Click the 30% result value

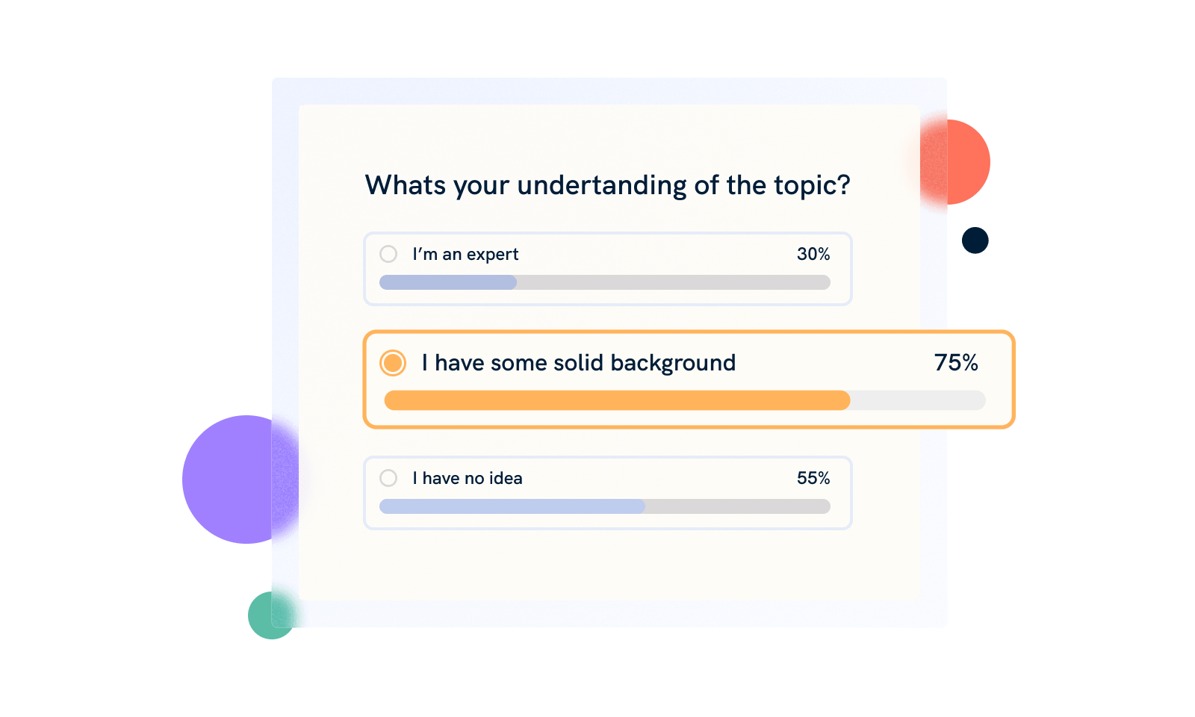point(813,254)
